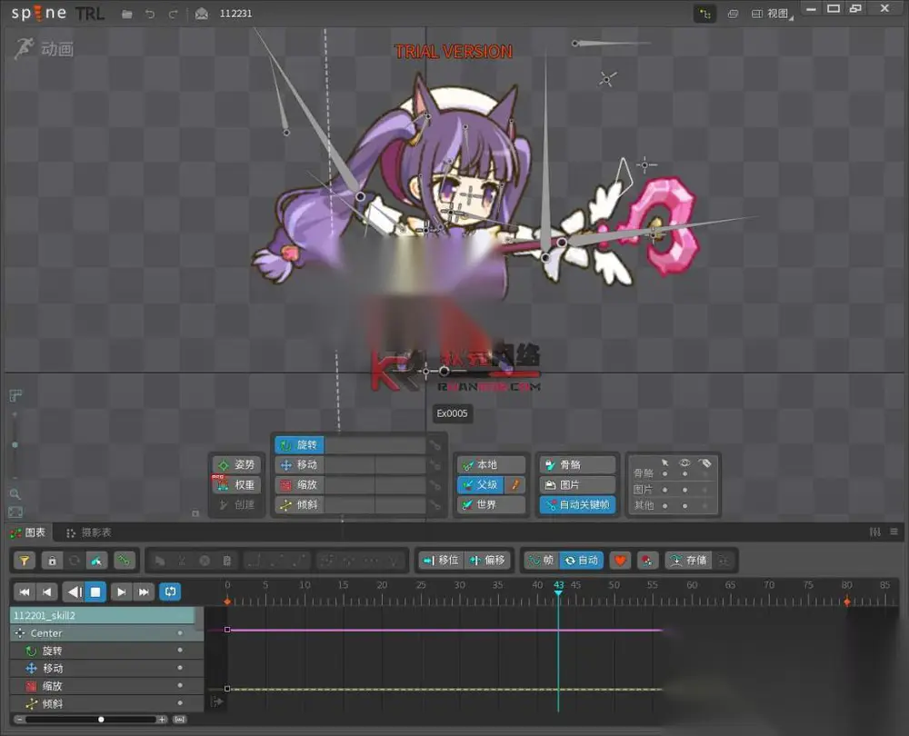Open the project folder icon
Image resolution: width=909 pixels, height=736 pixels.
pos(127,14)
